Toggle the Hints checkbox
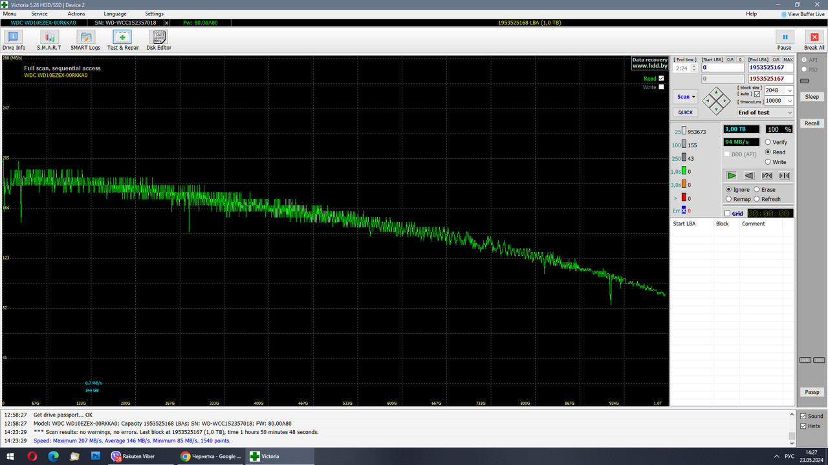 pyautogui.click(x=803, y=426)
